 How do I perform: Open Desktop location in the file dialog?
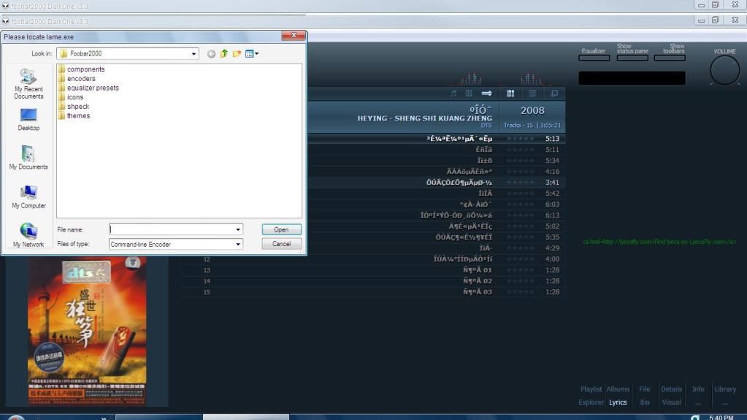coord(28,120)
